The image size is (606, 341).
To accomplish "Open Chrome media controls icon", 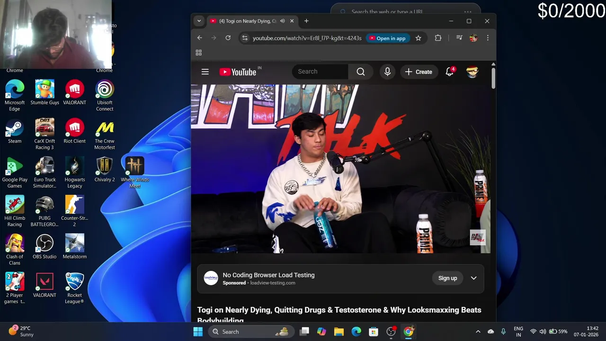I will click(459, 38).
